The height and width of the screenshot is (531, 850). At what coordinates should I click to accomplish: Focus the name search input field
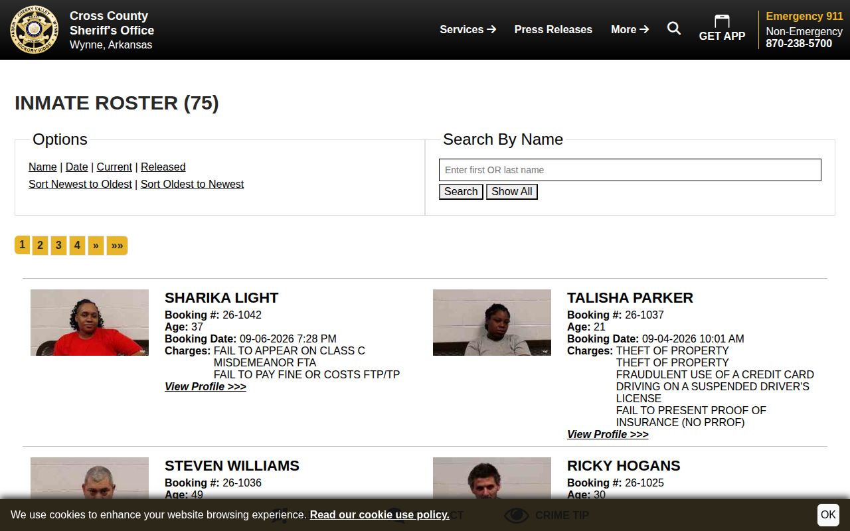(x=630, y=170)
